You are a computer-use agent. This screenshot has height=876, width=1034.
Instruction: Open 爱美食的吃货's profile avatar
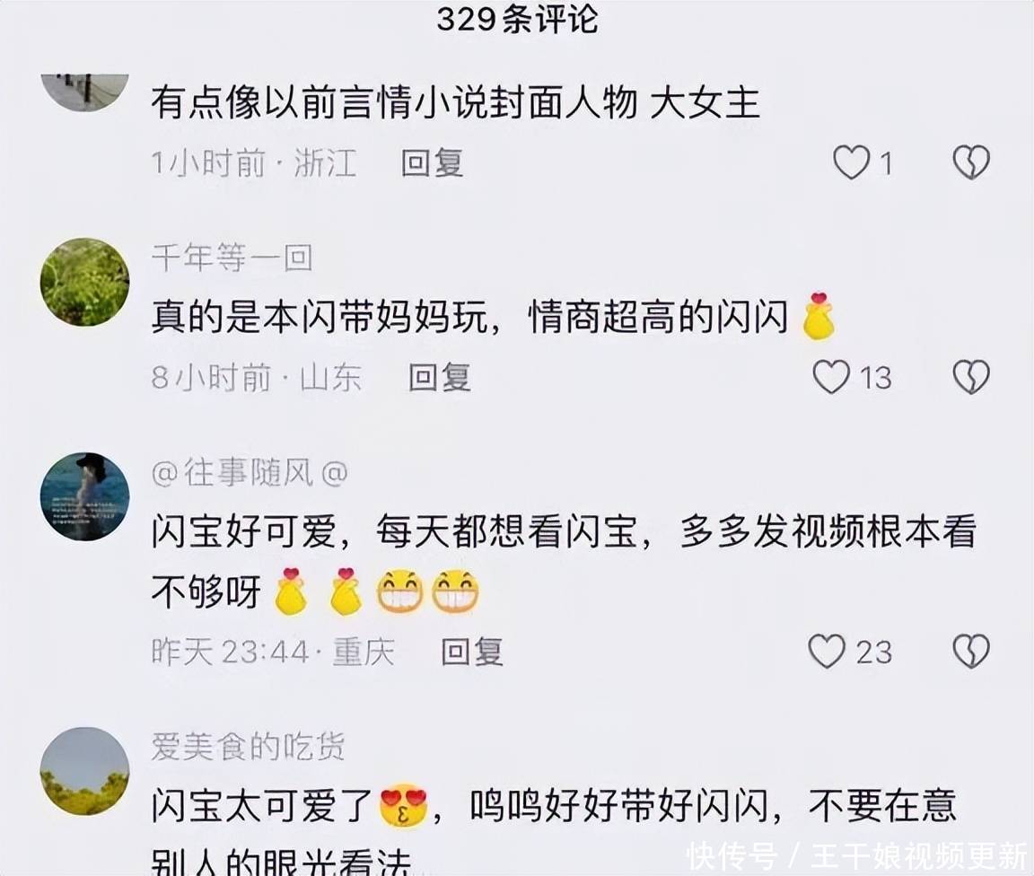pos(84,771)
